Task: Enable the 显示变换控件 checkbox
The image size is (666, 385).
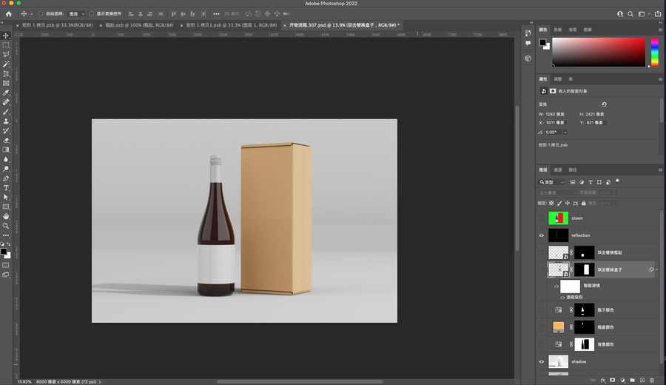Action: [91, 13]
